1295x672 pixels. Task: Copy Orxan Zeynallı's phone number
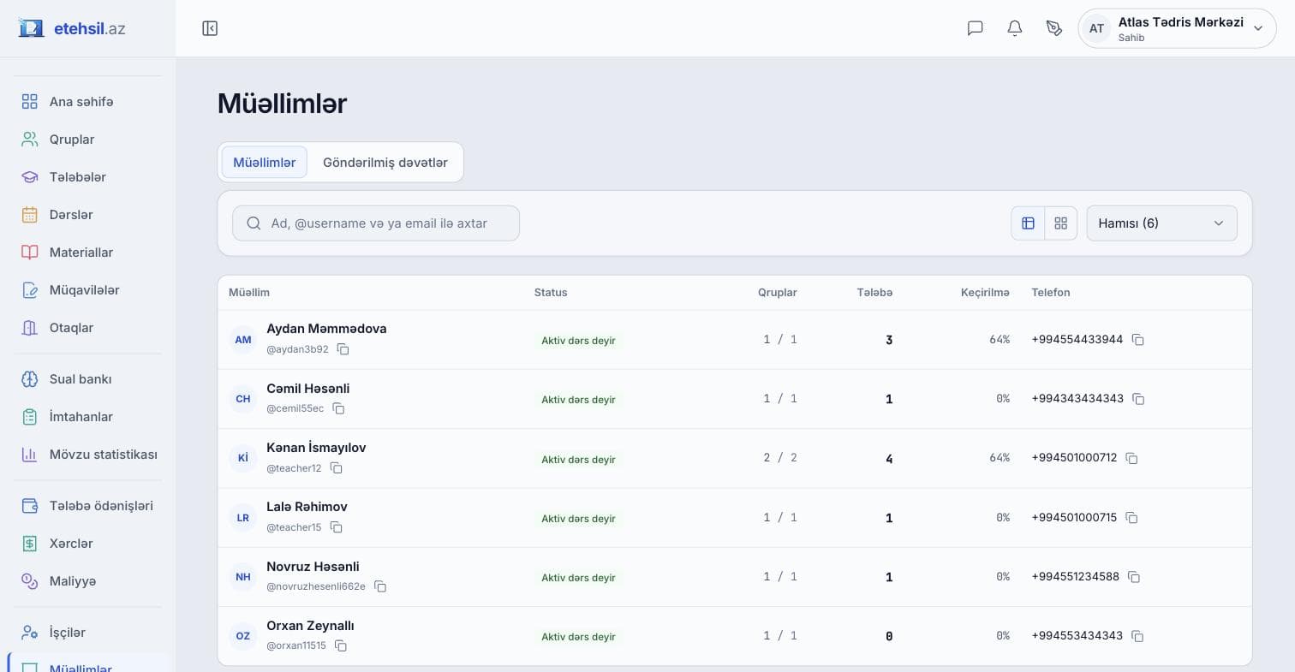[x=1137, y=636]
